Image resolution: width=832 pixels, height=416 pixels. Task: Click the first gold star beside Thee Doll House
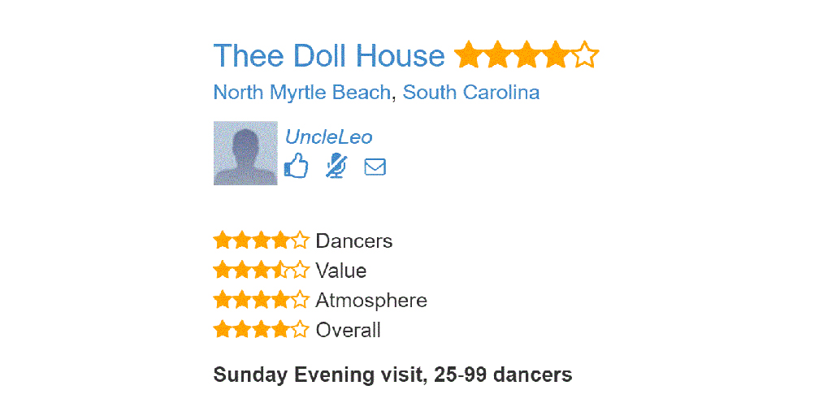469,54
